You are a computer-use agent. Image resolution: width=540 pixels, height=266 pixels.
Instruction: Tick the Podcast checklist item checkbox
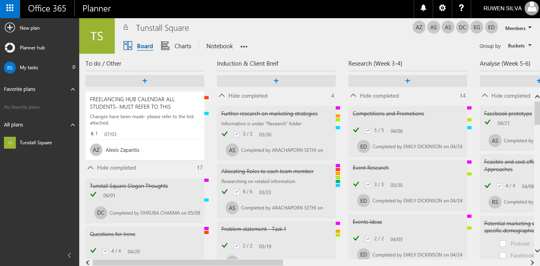(x=503, y=243)
